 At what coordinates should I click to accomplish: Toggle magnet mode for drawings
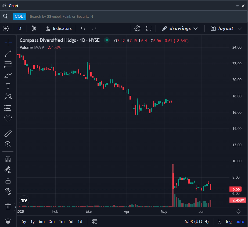(8, 159)
